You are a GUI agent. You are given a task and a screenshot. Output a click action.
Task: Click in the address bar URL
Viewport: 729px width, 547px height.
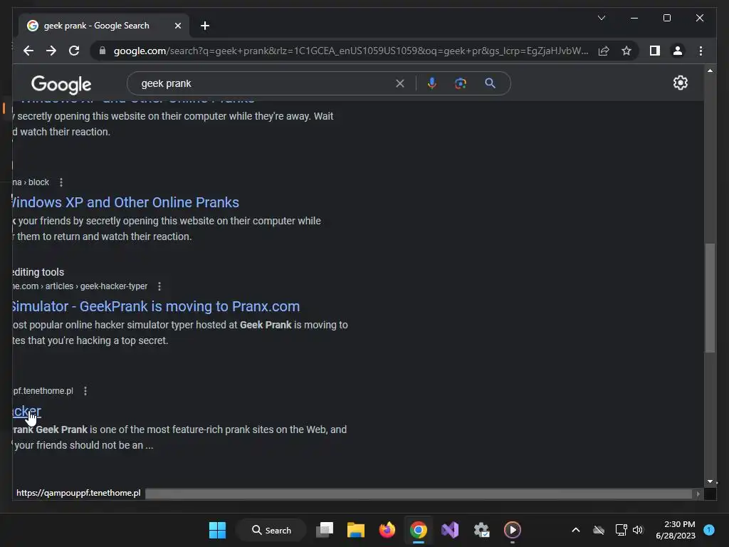[351, 51]
